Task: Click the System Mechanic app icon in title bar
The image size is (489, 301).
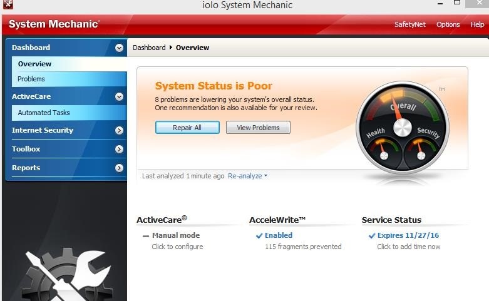Action: point(8,4)
